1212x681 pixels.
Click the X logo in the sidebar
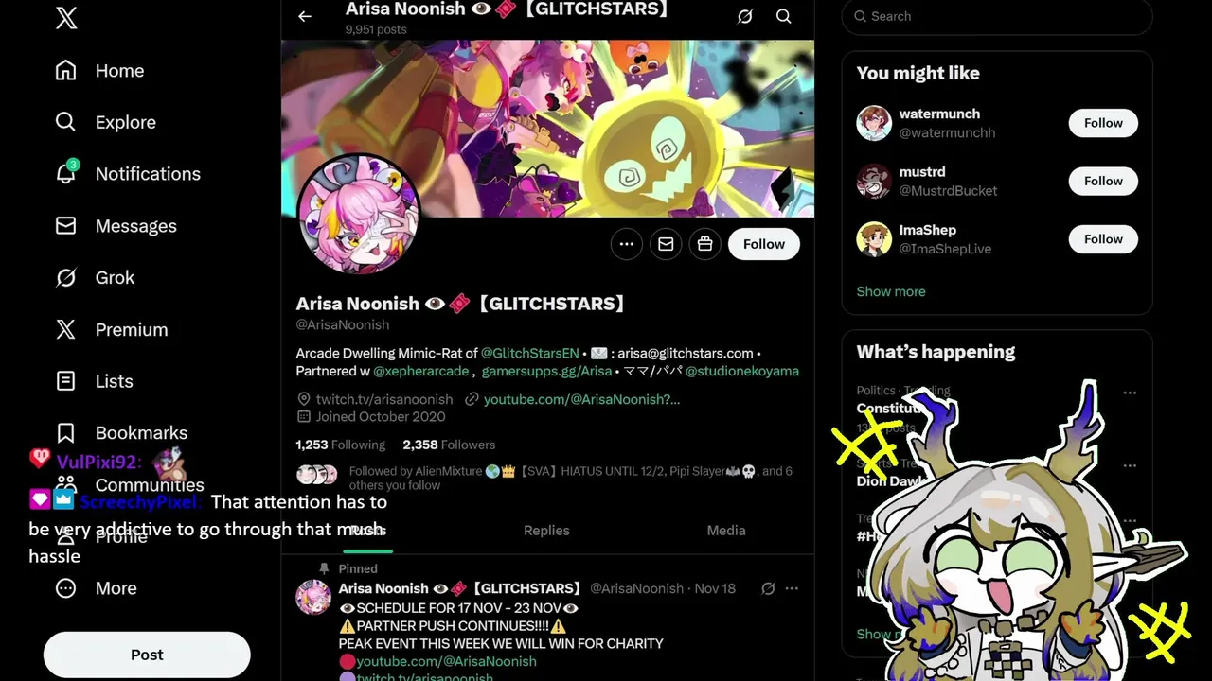click(66, 16)
